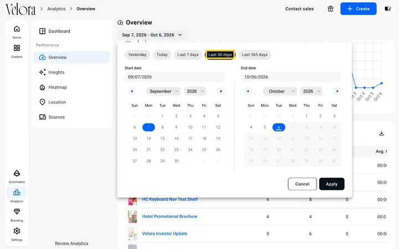Open the start calendar 2026 year dropdown
Screen dimensions: 399x249
point(195,91)
